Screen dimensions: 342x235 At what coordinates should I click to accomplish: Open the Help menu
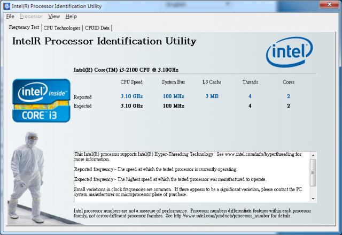click(71, 17)
